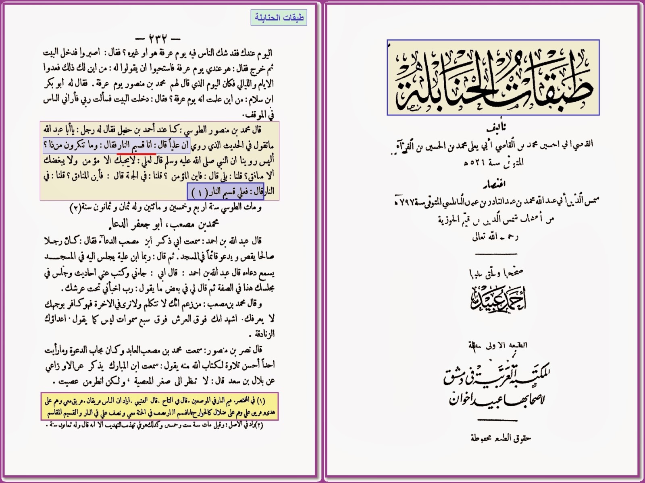Select the line starting 'ومات الطوسي سنة اربع وخمسين'
This screenshot has height=483, width=645.
click(165, 208)
